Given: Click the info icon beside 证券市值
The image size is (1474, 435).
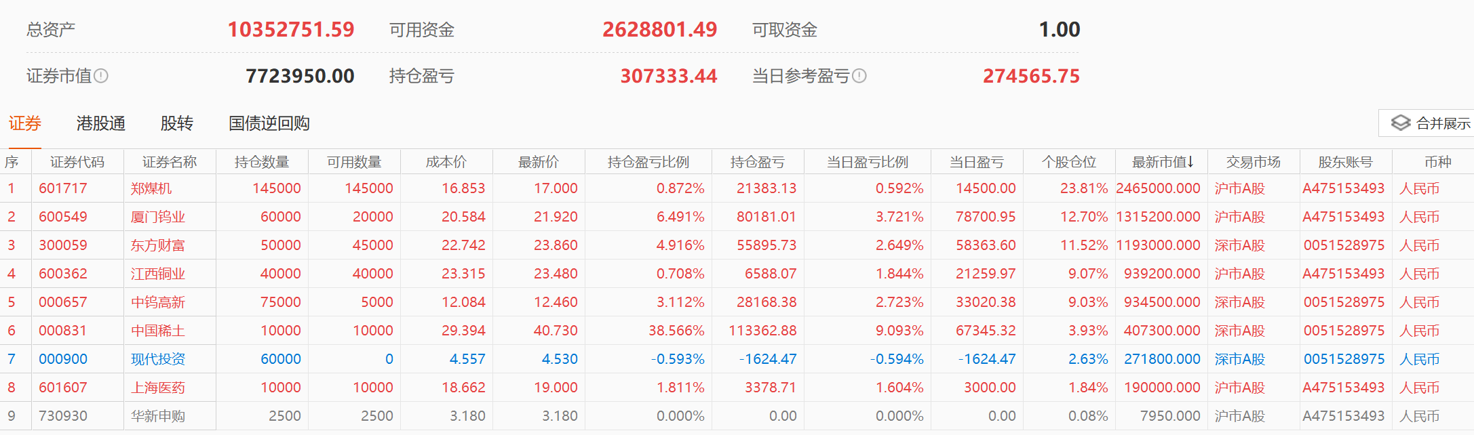Looking at the screenshot, I should [101, 76].
